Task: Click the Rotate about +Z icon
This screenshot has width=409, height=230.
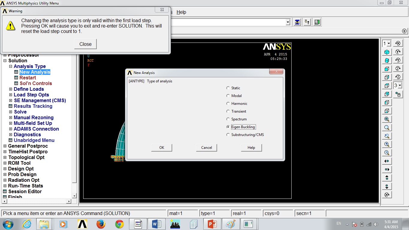Action: [398, 69]
